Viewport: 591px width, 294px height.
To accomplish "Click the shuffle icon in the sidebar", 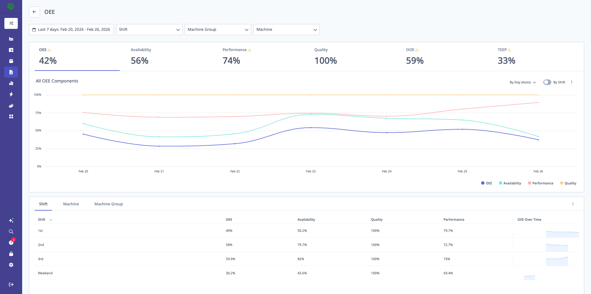I will point(11,23).
